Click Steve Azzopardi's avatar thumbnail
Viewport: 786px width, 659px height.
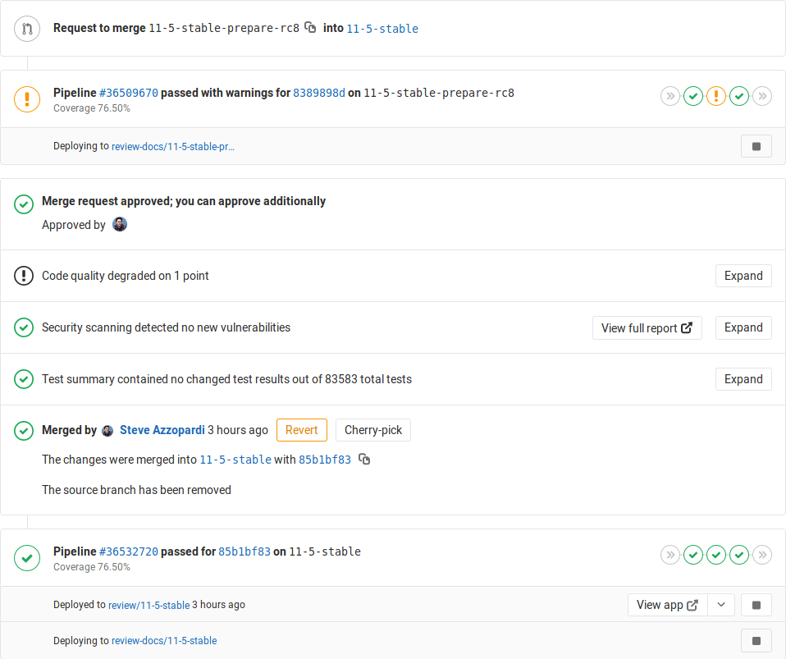pyautogui.click(x=107, y=430)
